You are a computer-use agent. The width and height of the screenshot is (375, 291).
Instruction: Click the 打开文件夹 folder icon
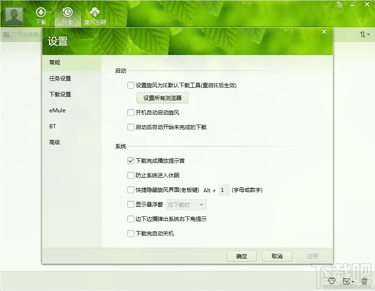pos(6,34)
